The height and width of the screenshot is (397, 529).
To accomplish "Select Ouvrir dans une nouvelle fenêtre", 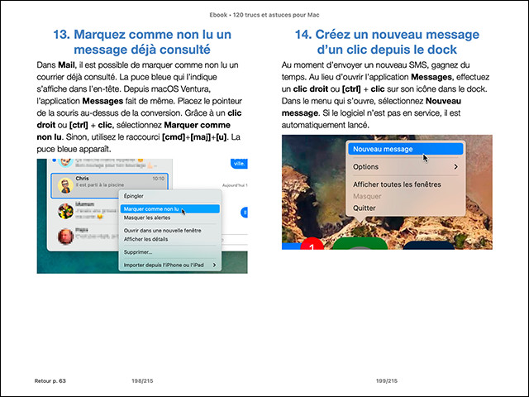I will (161, 231).
